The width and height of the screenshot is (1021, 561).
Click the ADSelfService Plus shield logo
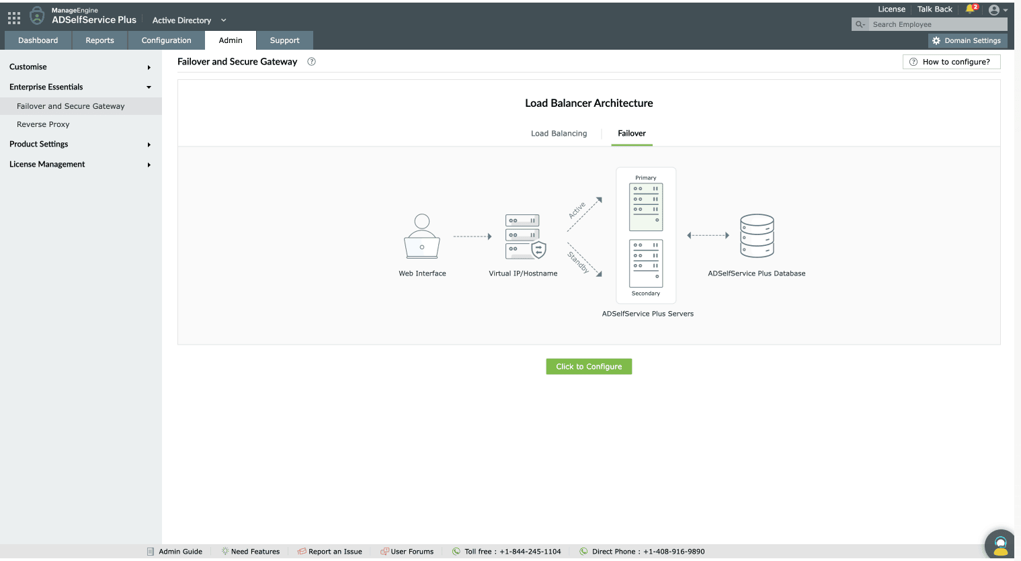(x=38, y=16)
